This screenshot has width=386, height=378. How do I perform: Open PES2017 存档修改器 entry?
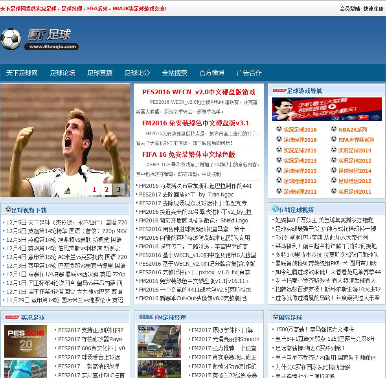click(x=90, y=339)
